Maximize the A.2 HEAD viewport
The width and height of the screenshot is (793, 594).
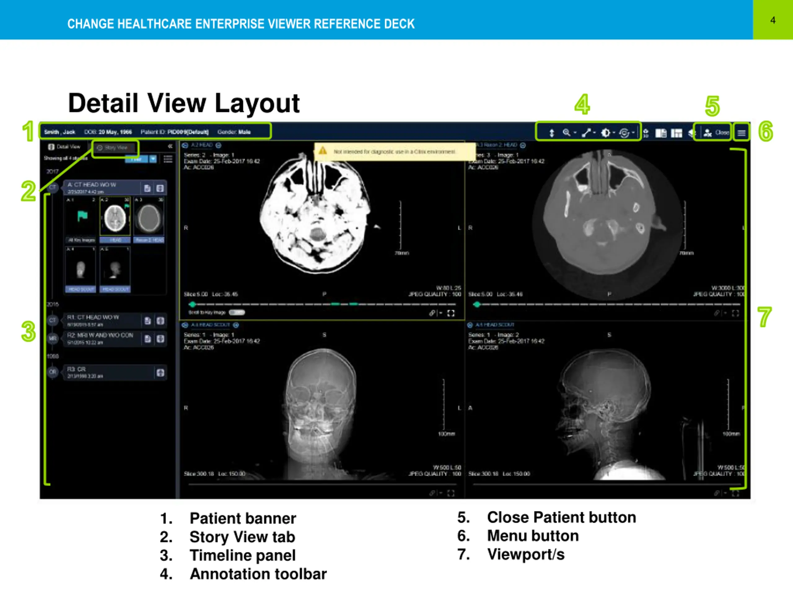click(x=451, y=314)
